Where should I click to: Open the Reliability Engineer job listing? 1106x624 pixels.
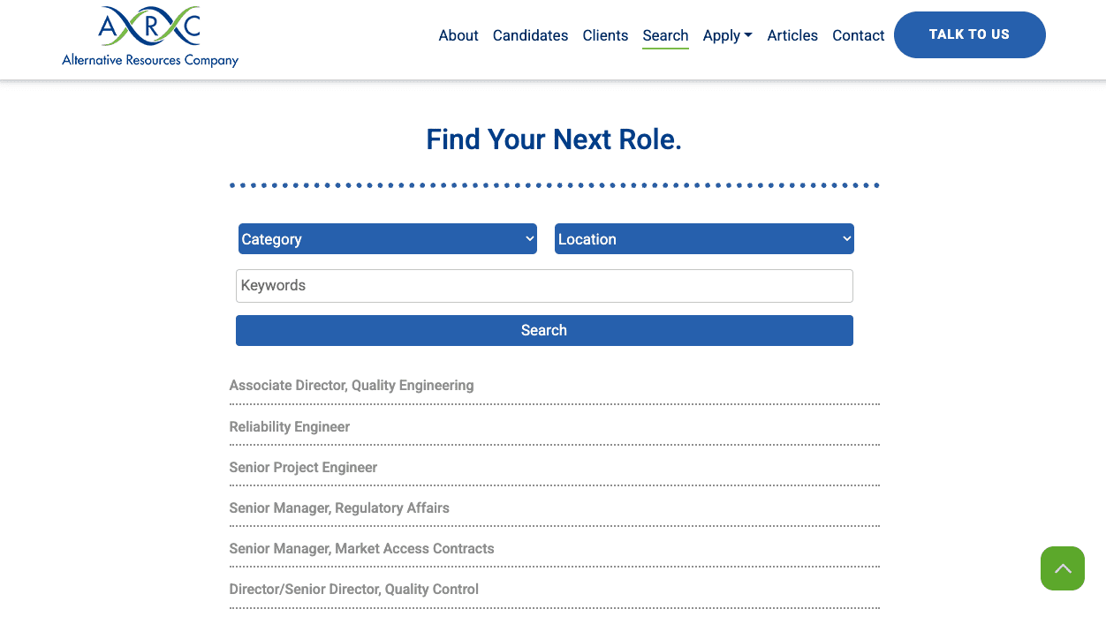tap(290, 427)
